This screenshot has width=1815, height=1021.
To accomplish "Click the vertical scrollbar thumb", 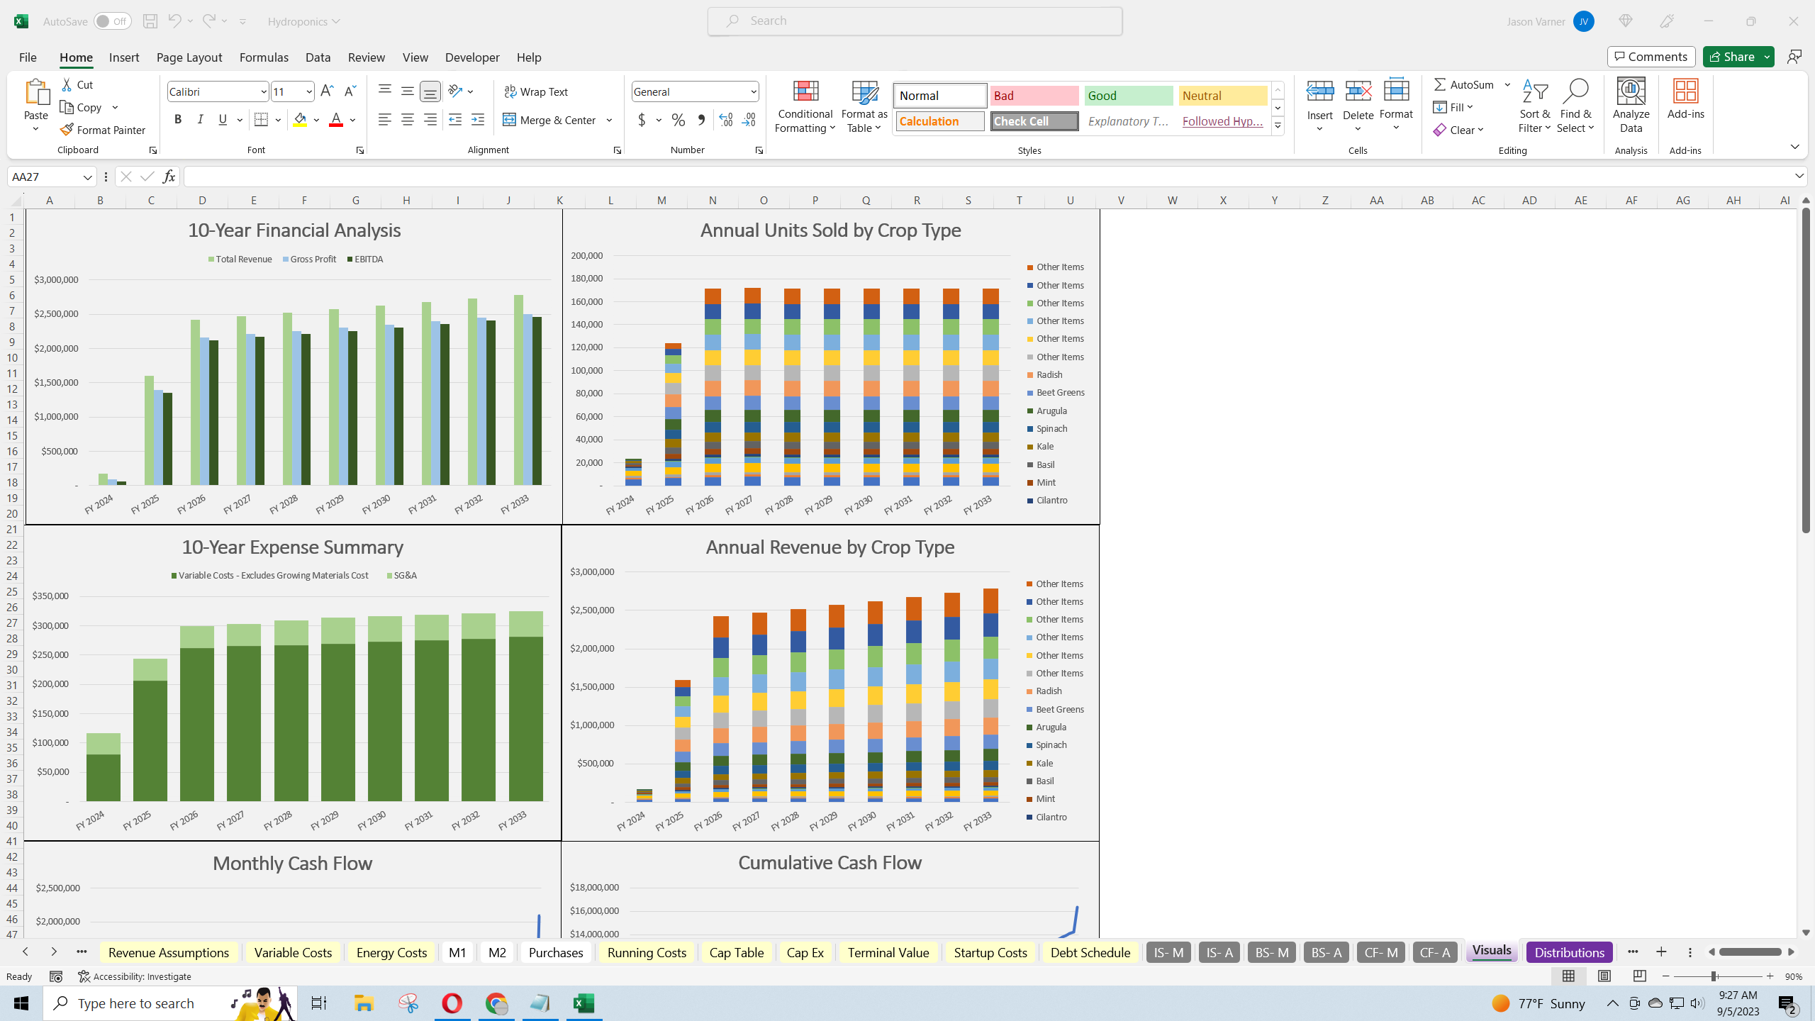I will tap(1806, 369).
